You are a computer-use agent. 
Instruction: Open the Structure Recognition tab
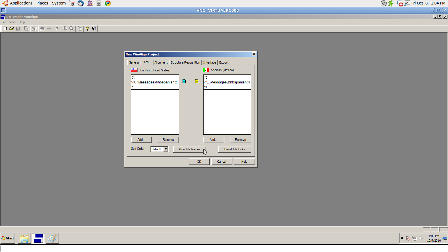[185, 62]
